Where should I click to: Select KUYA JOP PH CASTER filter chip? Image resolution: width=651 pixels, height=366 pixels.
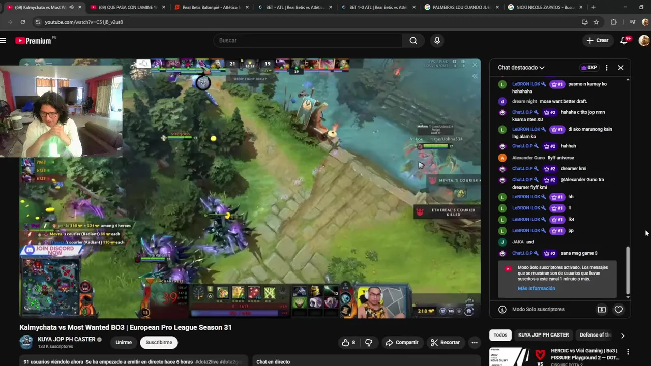543,335
